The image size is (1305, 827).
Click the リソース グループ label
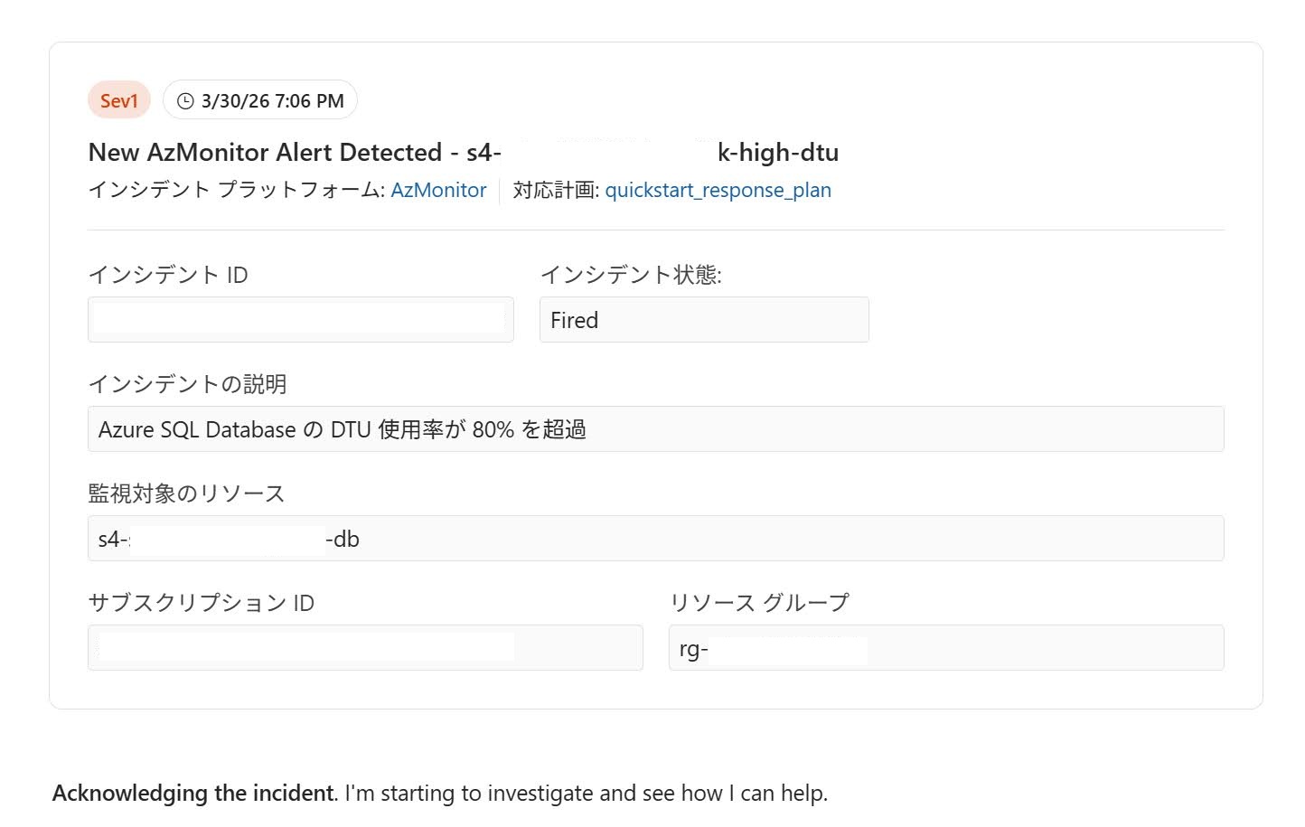pyautogui.click(x=759, y=603)
